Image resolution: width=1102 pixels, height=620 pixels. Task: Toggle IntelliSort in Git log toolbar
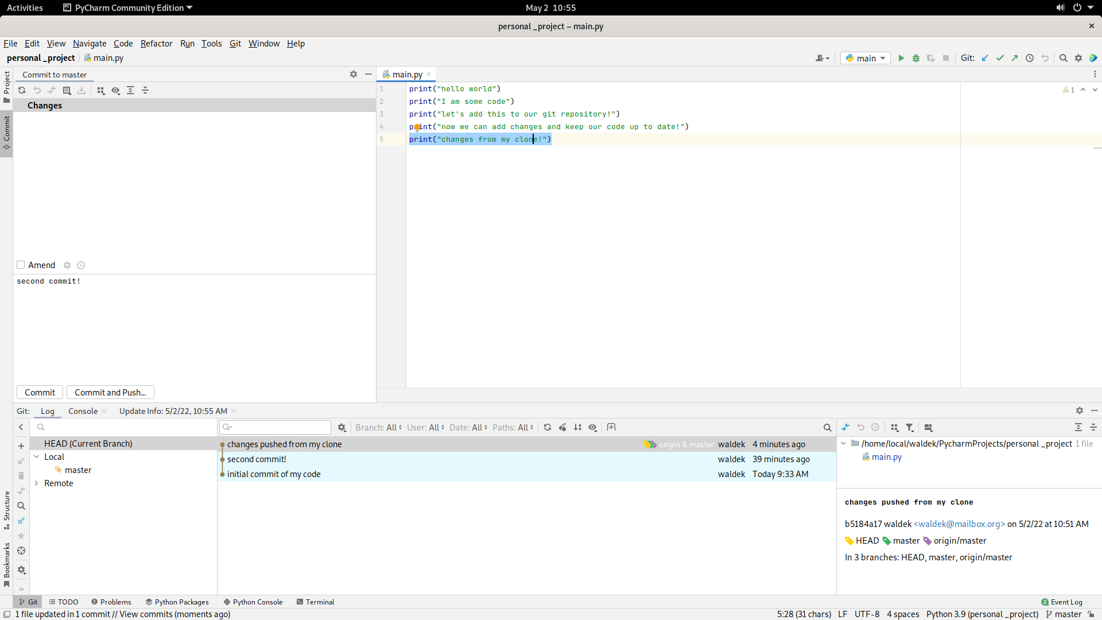point(577,427)
